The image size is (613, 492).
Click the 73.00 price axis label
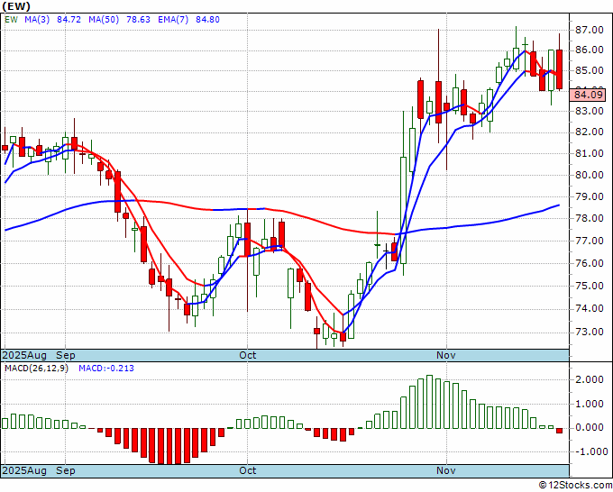click(590, 332)
